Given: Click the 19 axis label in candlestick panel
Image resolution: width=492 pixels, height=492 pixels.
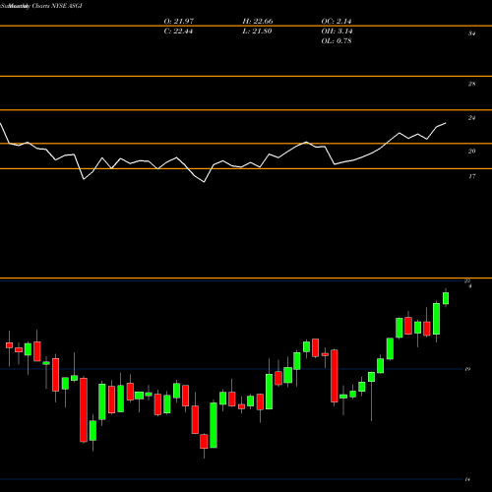Looking at the screenshot, I should click(467, 369).
